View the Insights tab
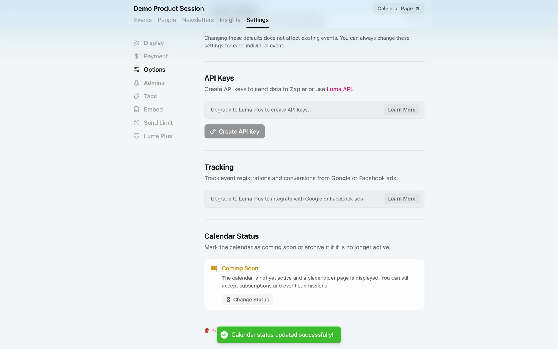Viewport: 558px width, 349px height. (x=230, y=20)
